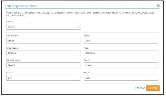
Task: Click the Campos personalizables dialog title
Action: click(21, 6)
